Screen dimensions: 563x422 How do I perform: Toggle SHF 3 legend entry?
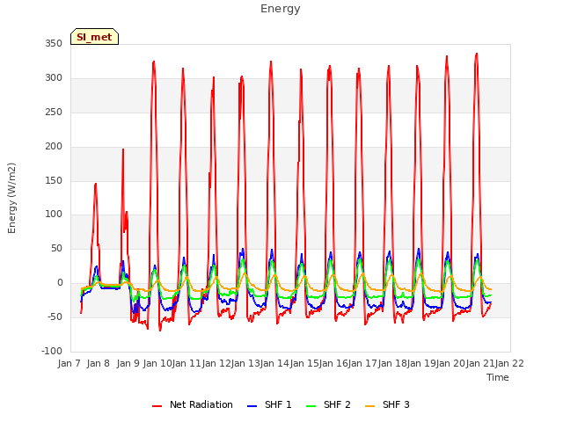[387, 404]
